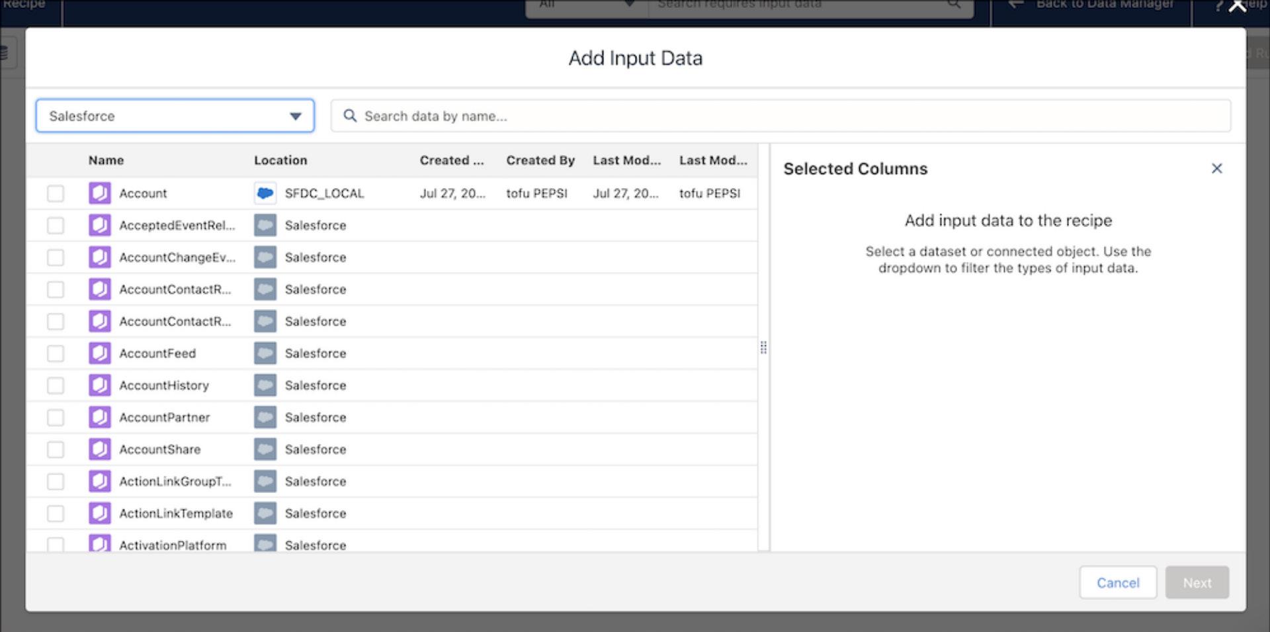Click the dataset icon beside AccountHistory
This screenshot has width=1270, height=632.
click(x=100, y=385)
